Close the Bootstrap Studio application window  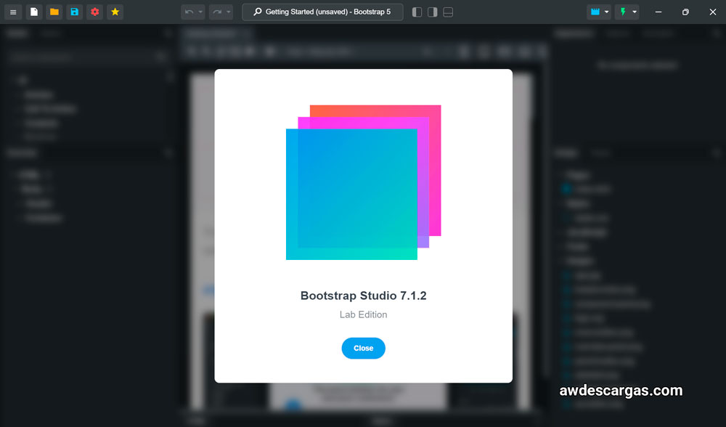coord(713,12)
